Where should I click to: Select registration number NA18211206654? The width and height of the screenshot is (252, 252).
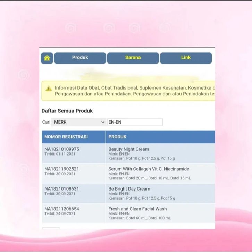coord(62,209)
